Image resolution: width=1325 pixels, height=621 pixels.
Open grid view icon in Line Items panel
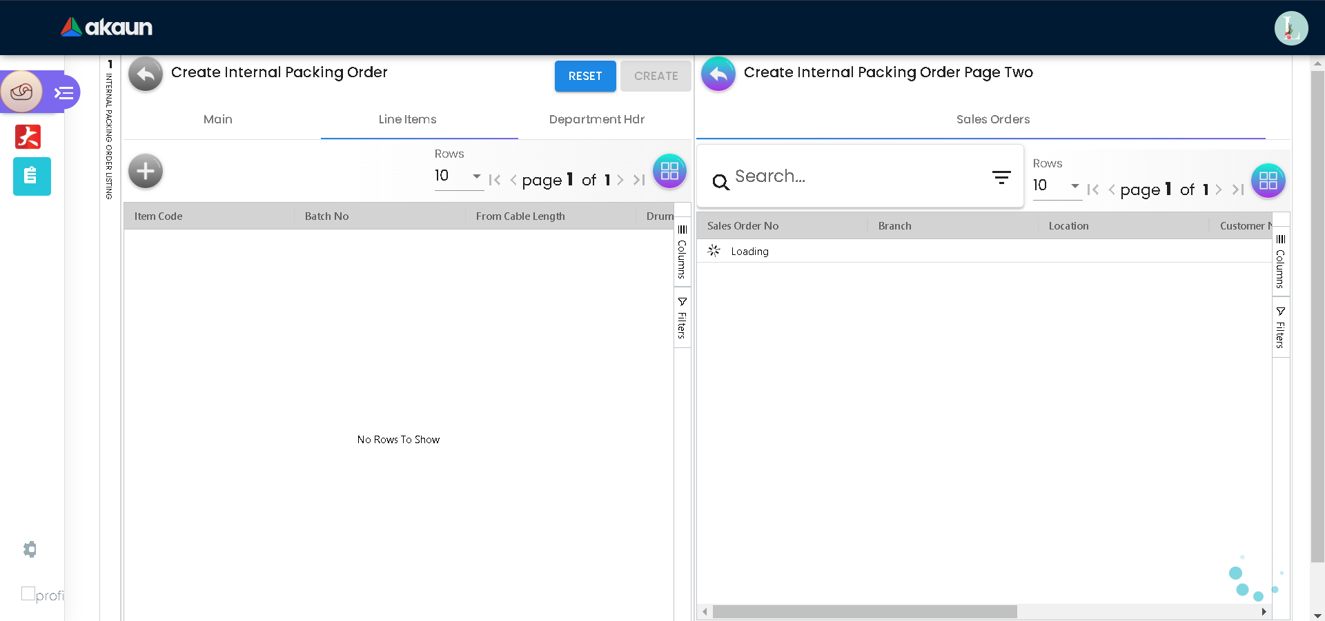click(669, 171)
